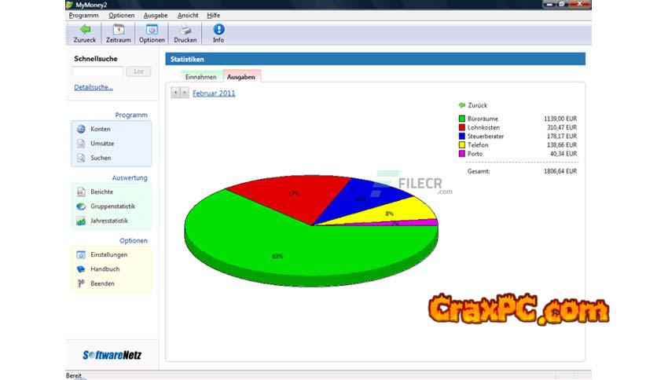Click the Beenden flag icon
This screenshot has height=380, width=657.
pos(81,283)
